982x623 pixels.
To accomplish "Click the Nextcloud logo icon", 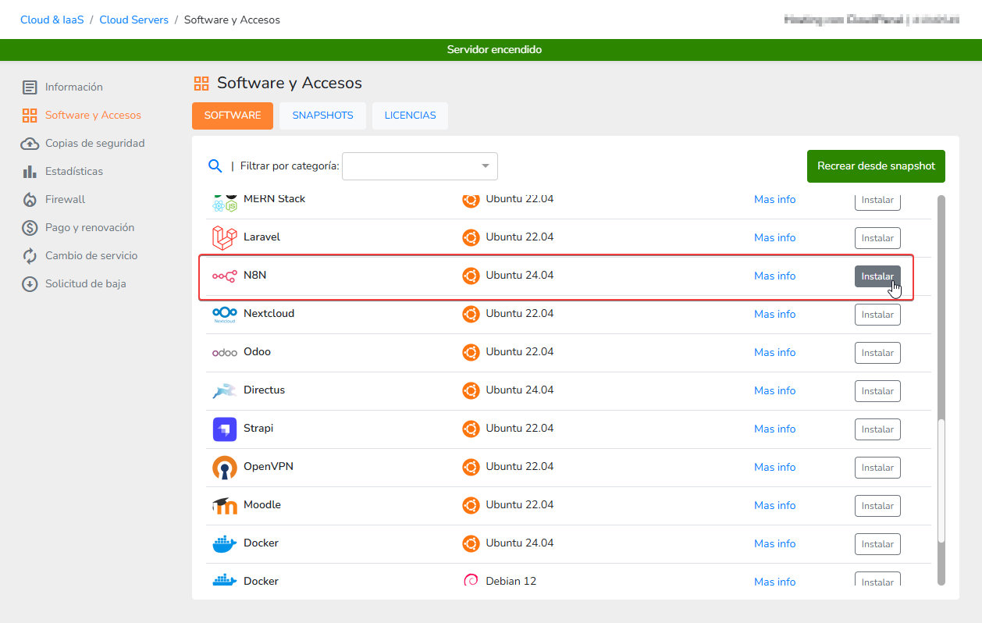I will [225, 314].
